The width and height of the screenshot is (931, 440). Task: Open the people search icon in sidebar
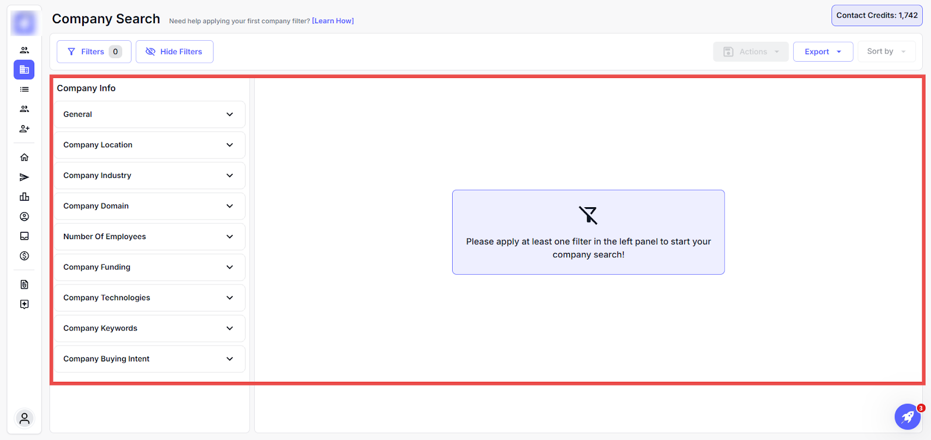[x=24, y=50]
